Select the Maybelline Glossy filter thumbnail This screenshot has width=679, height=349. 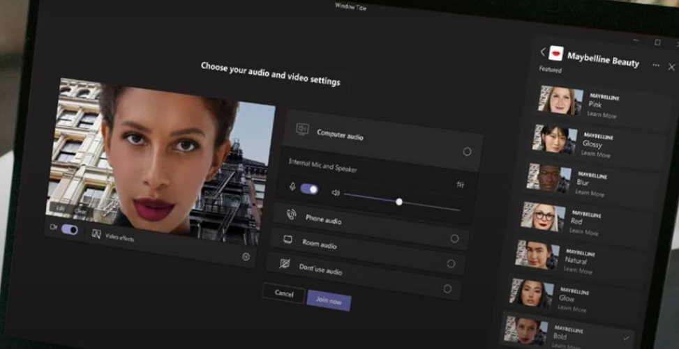[x=555, y=139]
